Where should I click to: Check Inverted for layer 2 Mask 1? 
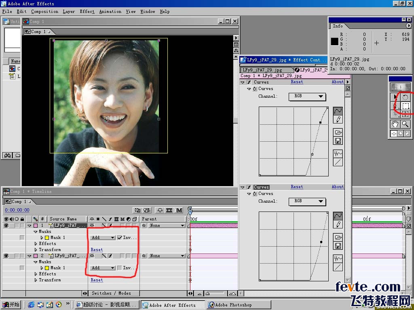click(x=120, y=268)
